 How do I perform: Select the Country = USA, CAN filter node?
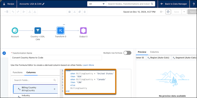[x=38, y=31]
